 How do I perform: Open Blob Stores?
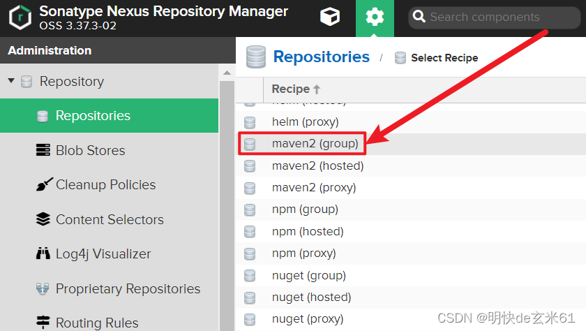point(91,150)
